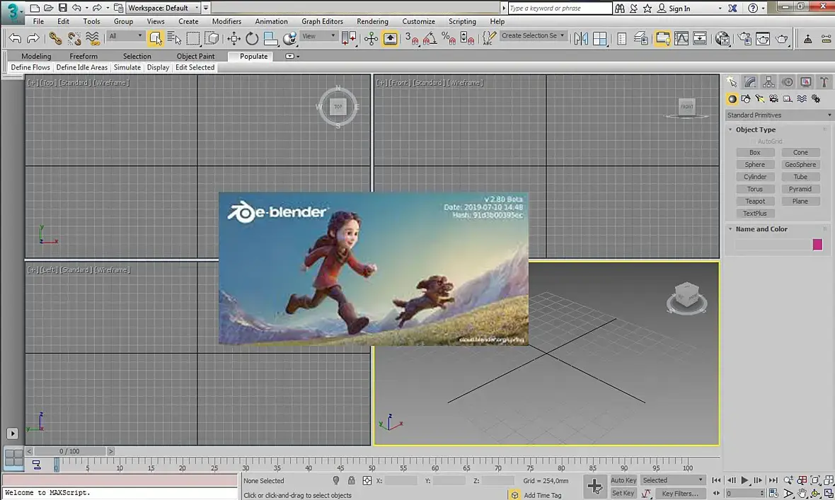Click the Undo arrow icon
Image resolution: width=835 pixels, height=500 pixels.
pyautogui.click(x=14, y=38)
